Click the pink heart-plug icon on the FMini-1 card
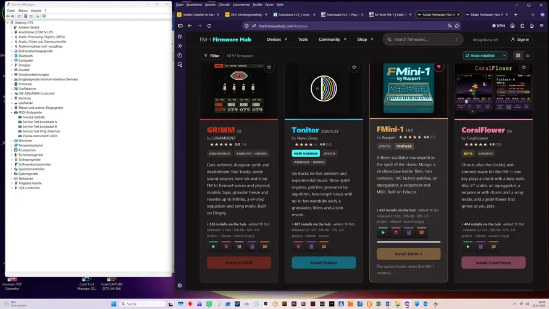Image resolution: width=549 pixels, height=309 pixels. coord(396,232)
